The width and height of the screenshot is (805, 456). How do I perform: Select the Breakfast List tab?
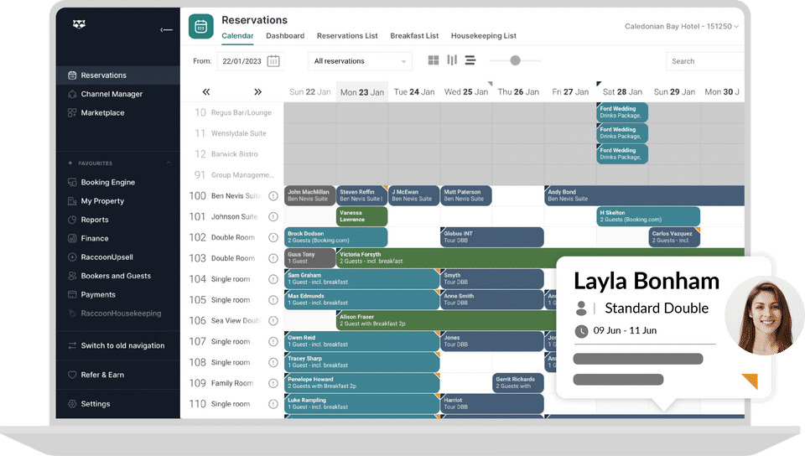pyautogui.click(x=414, y=36)
